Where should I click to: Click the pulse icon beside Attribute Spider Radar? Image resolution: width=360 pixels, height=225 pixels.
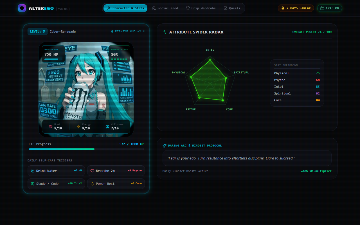pos(165,32)
